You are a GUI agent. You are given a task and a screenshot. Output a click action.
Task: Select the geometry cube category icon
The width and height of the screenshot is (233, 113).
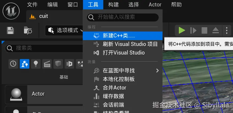click(58, 64)
